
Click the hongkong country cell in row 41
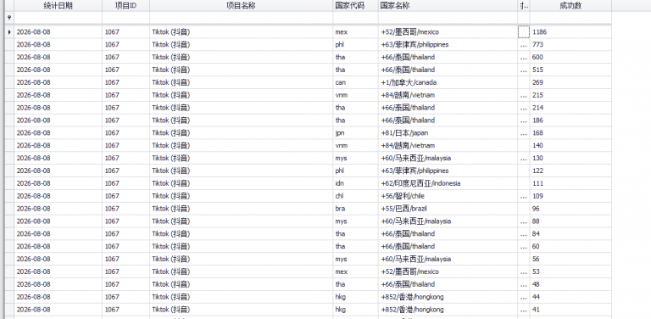(x=448, y=310)
